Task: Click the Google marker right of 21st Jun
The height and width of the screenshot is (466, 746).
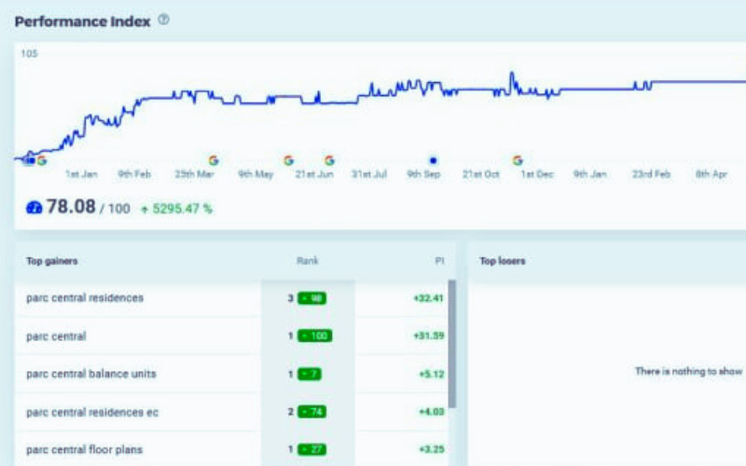Action: point(329,160)
